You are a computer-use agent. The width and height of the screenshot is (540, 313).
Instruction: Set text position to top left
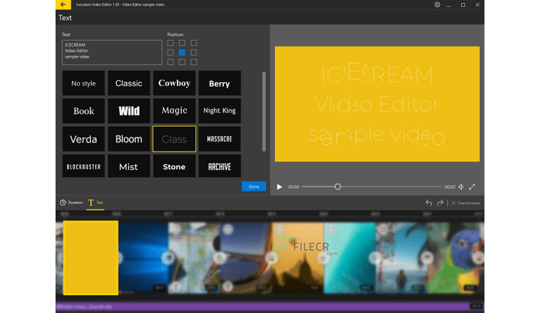click(x=170, y=43)
